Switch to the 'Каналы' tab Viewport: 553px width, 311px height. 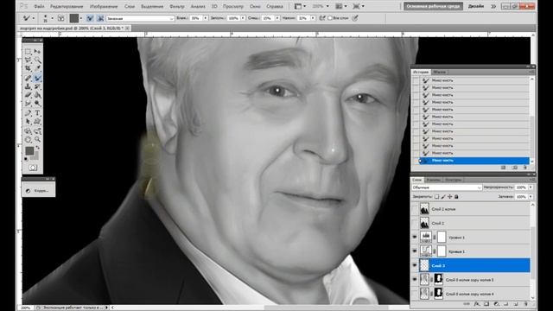[434, 180]
